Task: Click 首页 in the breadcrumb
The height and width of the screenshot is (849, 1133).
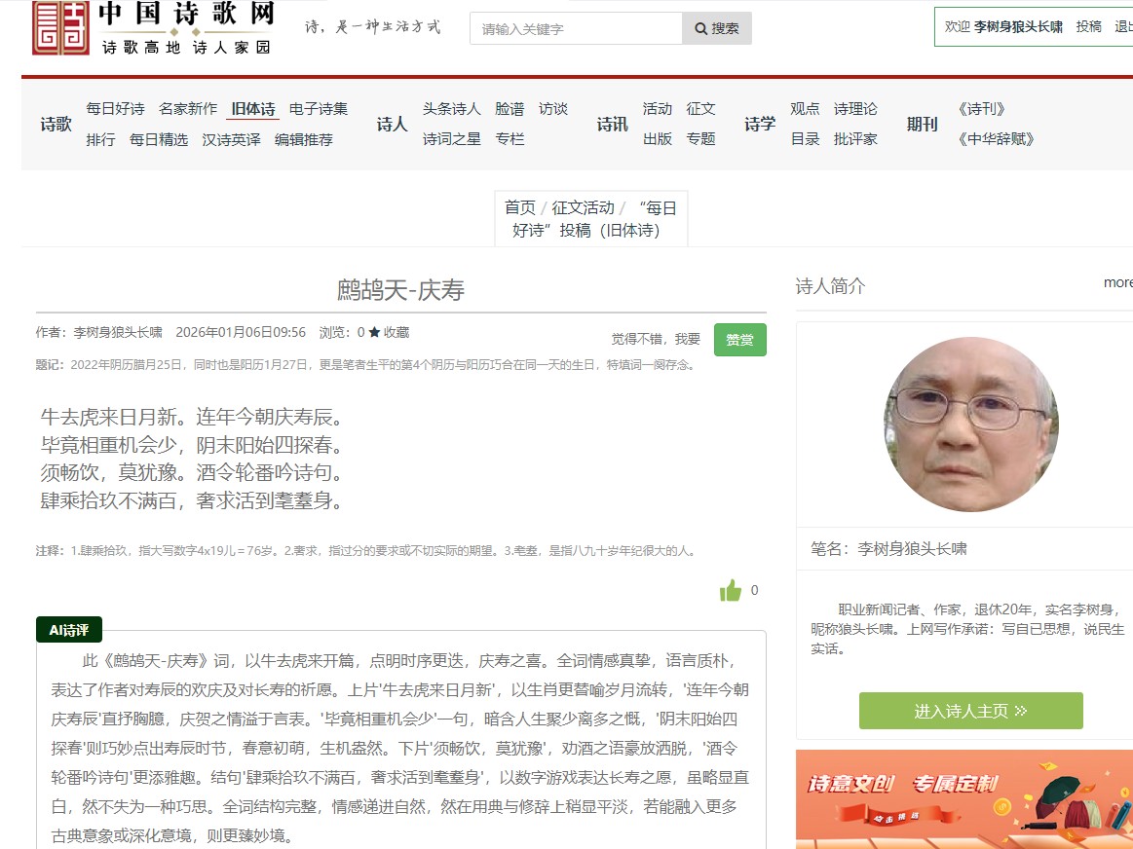Action: click(519, 207)
